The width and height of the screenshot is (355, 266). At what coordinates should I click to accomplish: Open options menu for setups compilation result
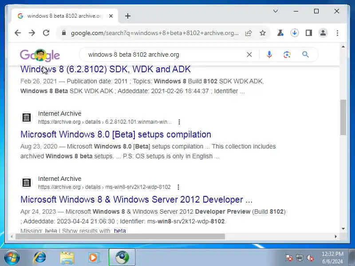[179, 122]
